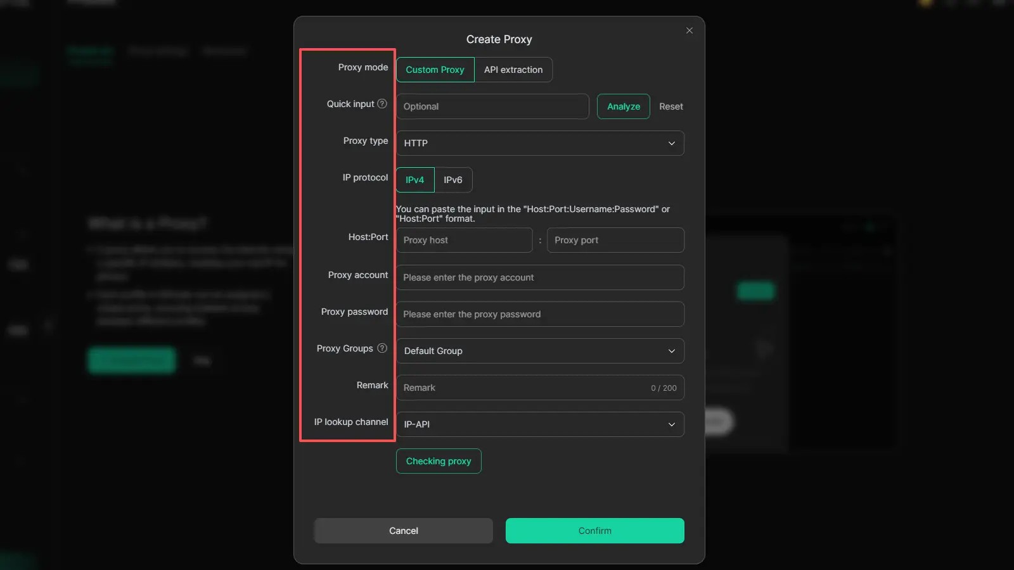Screen dimensions: 1014x570
Task: Select Custom Proxy mode
Action: coord(435,70)
